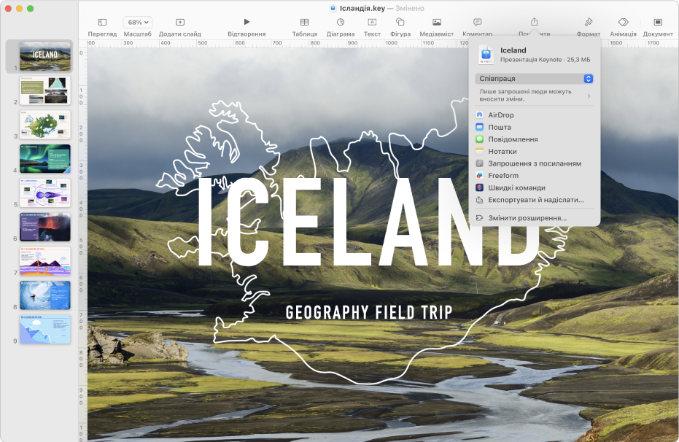679x442 pixels.
Task: Click the AirDrop icon in share list
Action: (479, 115)
